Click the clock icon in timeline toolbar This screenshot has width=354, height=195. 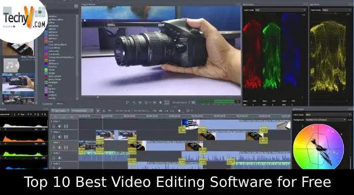click(188, 110)
